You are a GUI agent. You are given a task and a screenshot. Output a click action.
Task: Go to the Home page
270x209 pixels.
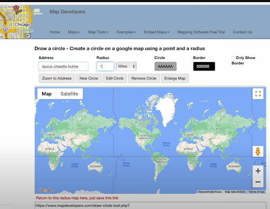click(55, 32)
